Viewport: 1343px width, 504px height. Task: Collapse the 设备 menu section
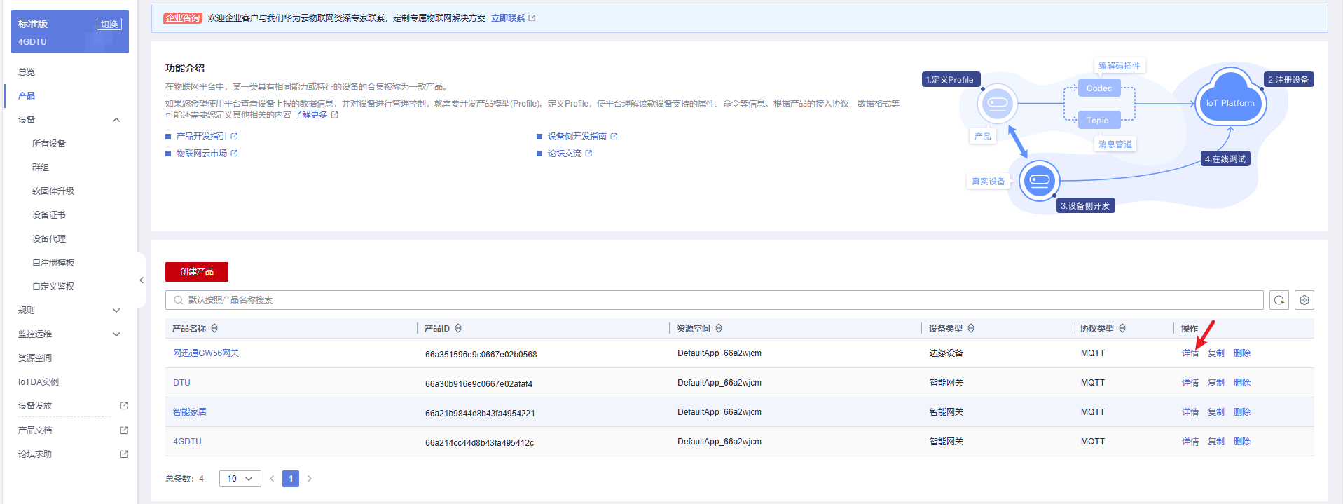tap(116, 120)
